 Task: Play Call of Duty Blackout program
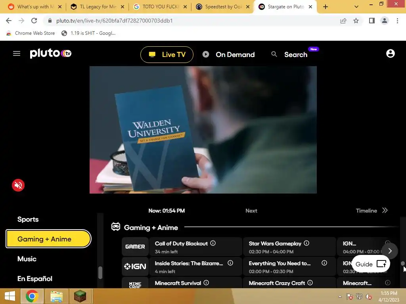[195, 247]
